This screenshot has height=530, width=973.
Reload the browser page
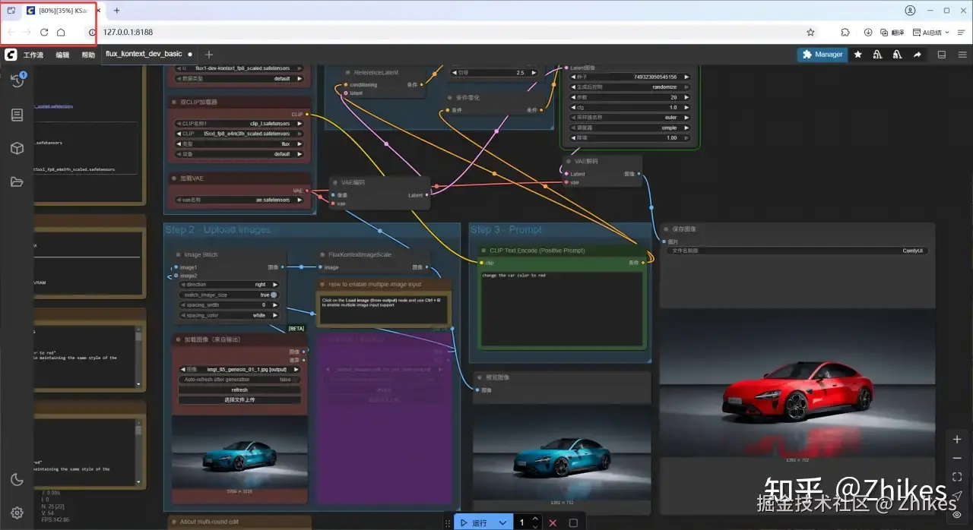pyautogui.click(x=44, y=33)
